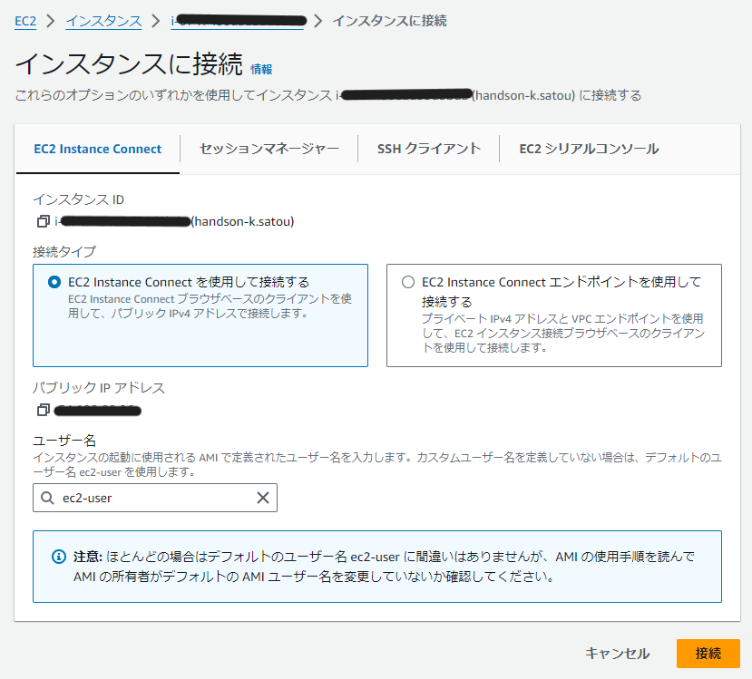Open the インスタンス breadcrumb link
This screenshot has width=752, height=679.
(x=103, y=21)
